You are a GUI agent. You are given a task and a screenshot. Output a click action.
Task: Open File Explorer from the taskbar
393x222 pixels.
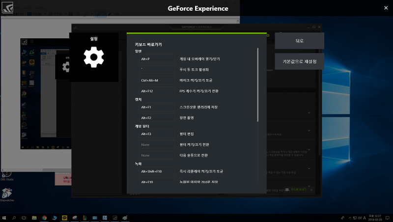34,218
